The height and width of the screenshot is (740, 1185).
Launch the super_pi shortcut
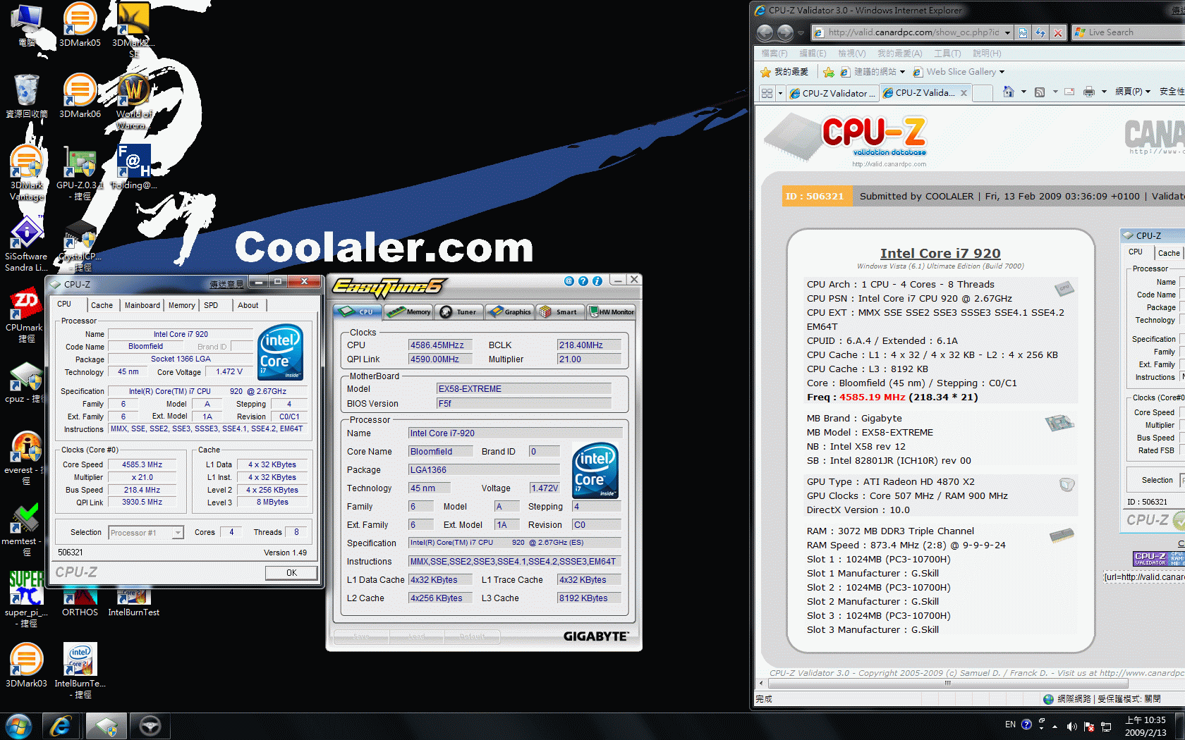27,600
